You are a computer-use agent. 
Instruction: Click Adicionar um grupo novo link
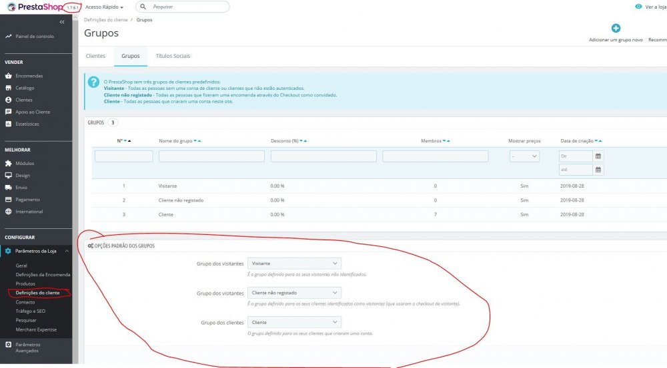(x=616, y=39)
